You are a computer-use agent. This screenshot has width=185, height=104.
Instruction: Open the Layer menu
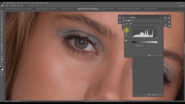pyautogui.click(x=15, y=3)
